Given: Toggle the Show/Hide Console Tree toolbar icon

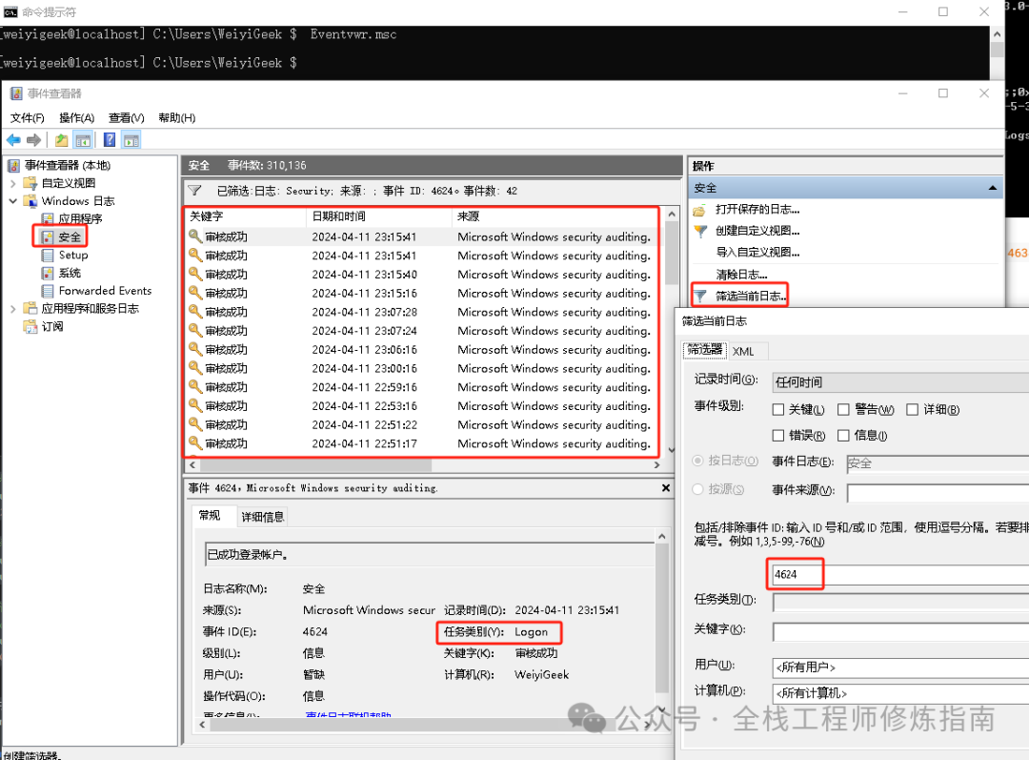Looking at the screenshot, I should pos(83,140).
